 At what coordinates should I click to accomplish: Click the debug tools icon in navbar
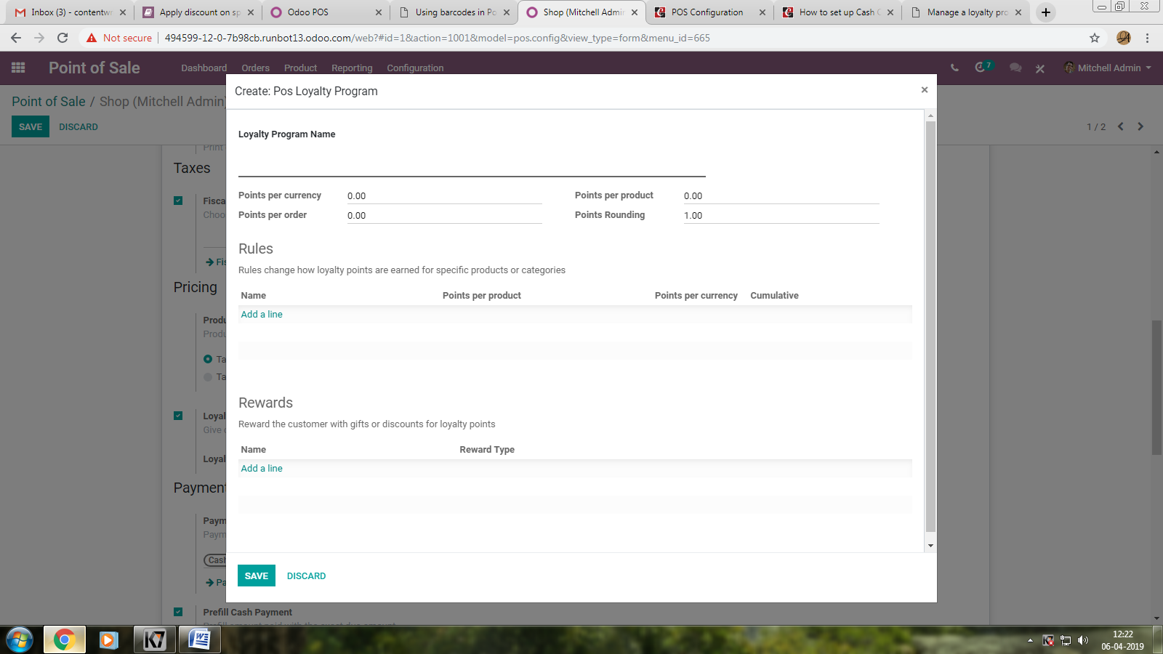1040,68
